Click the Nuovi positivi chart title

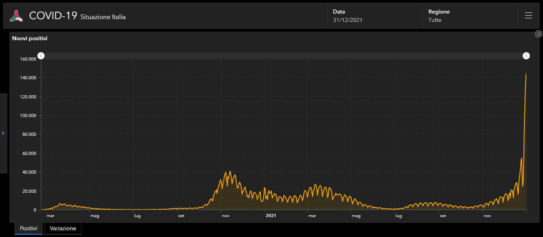(x=30, y=39)
